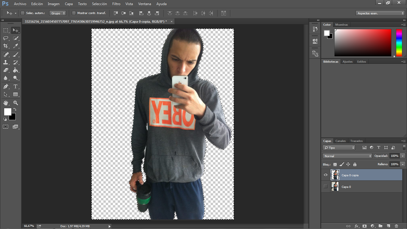Switch to the Ajustes tab
Viewport: 407px width, 229px height.
tap(347, 62)
